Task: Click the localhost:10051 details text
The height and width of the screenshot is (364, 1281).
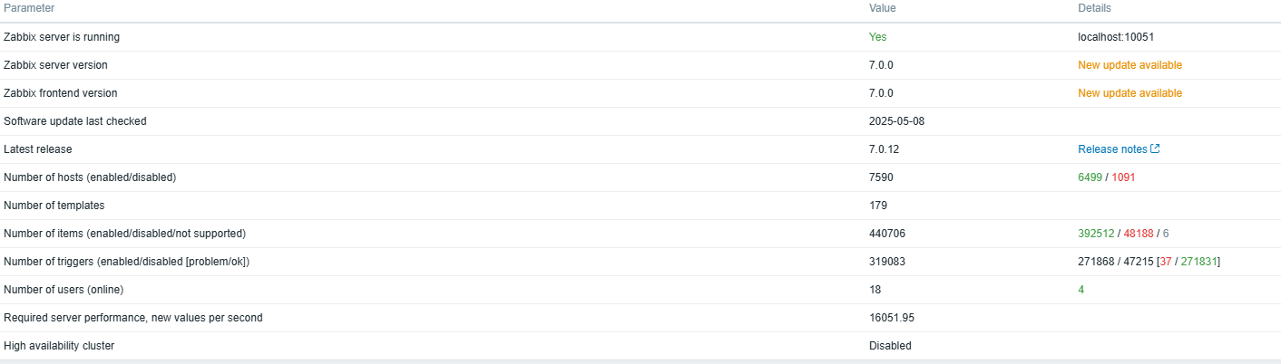Action: pos(1115,37)
